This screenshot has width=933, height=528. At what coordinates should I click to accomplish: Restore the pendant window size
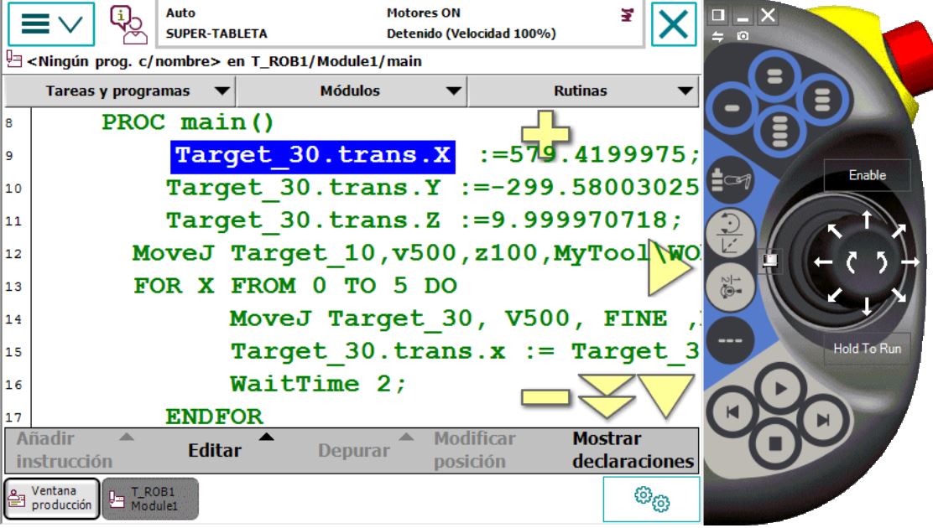click(x=718, y=15)
